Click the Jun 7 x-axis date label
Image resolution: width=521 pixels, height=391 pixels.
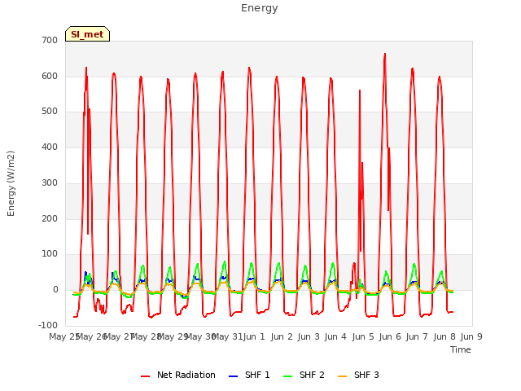coord(417,336)
